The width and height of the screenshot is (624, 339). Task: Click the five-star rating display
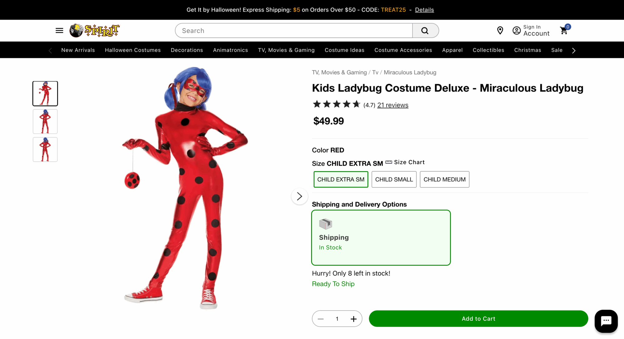coord(336,104)
